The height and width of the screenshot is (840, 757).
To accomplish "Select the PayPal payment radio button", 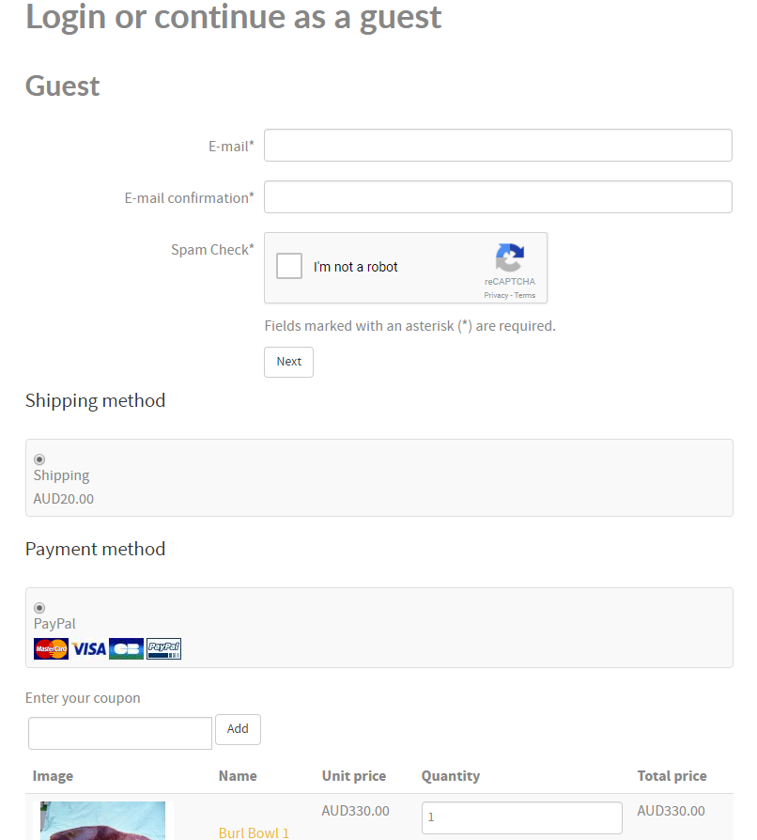I will (39, 608).
